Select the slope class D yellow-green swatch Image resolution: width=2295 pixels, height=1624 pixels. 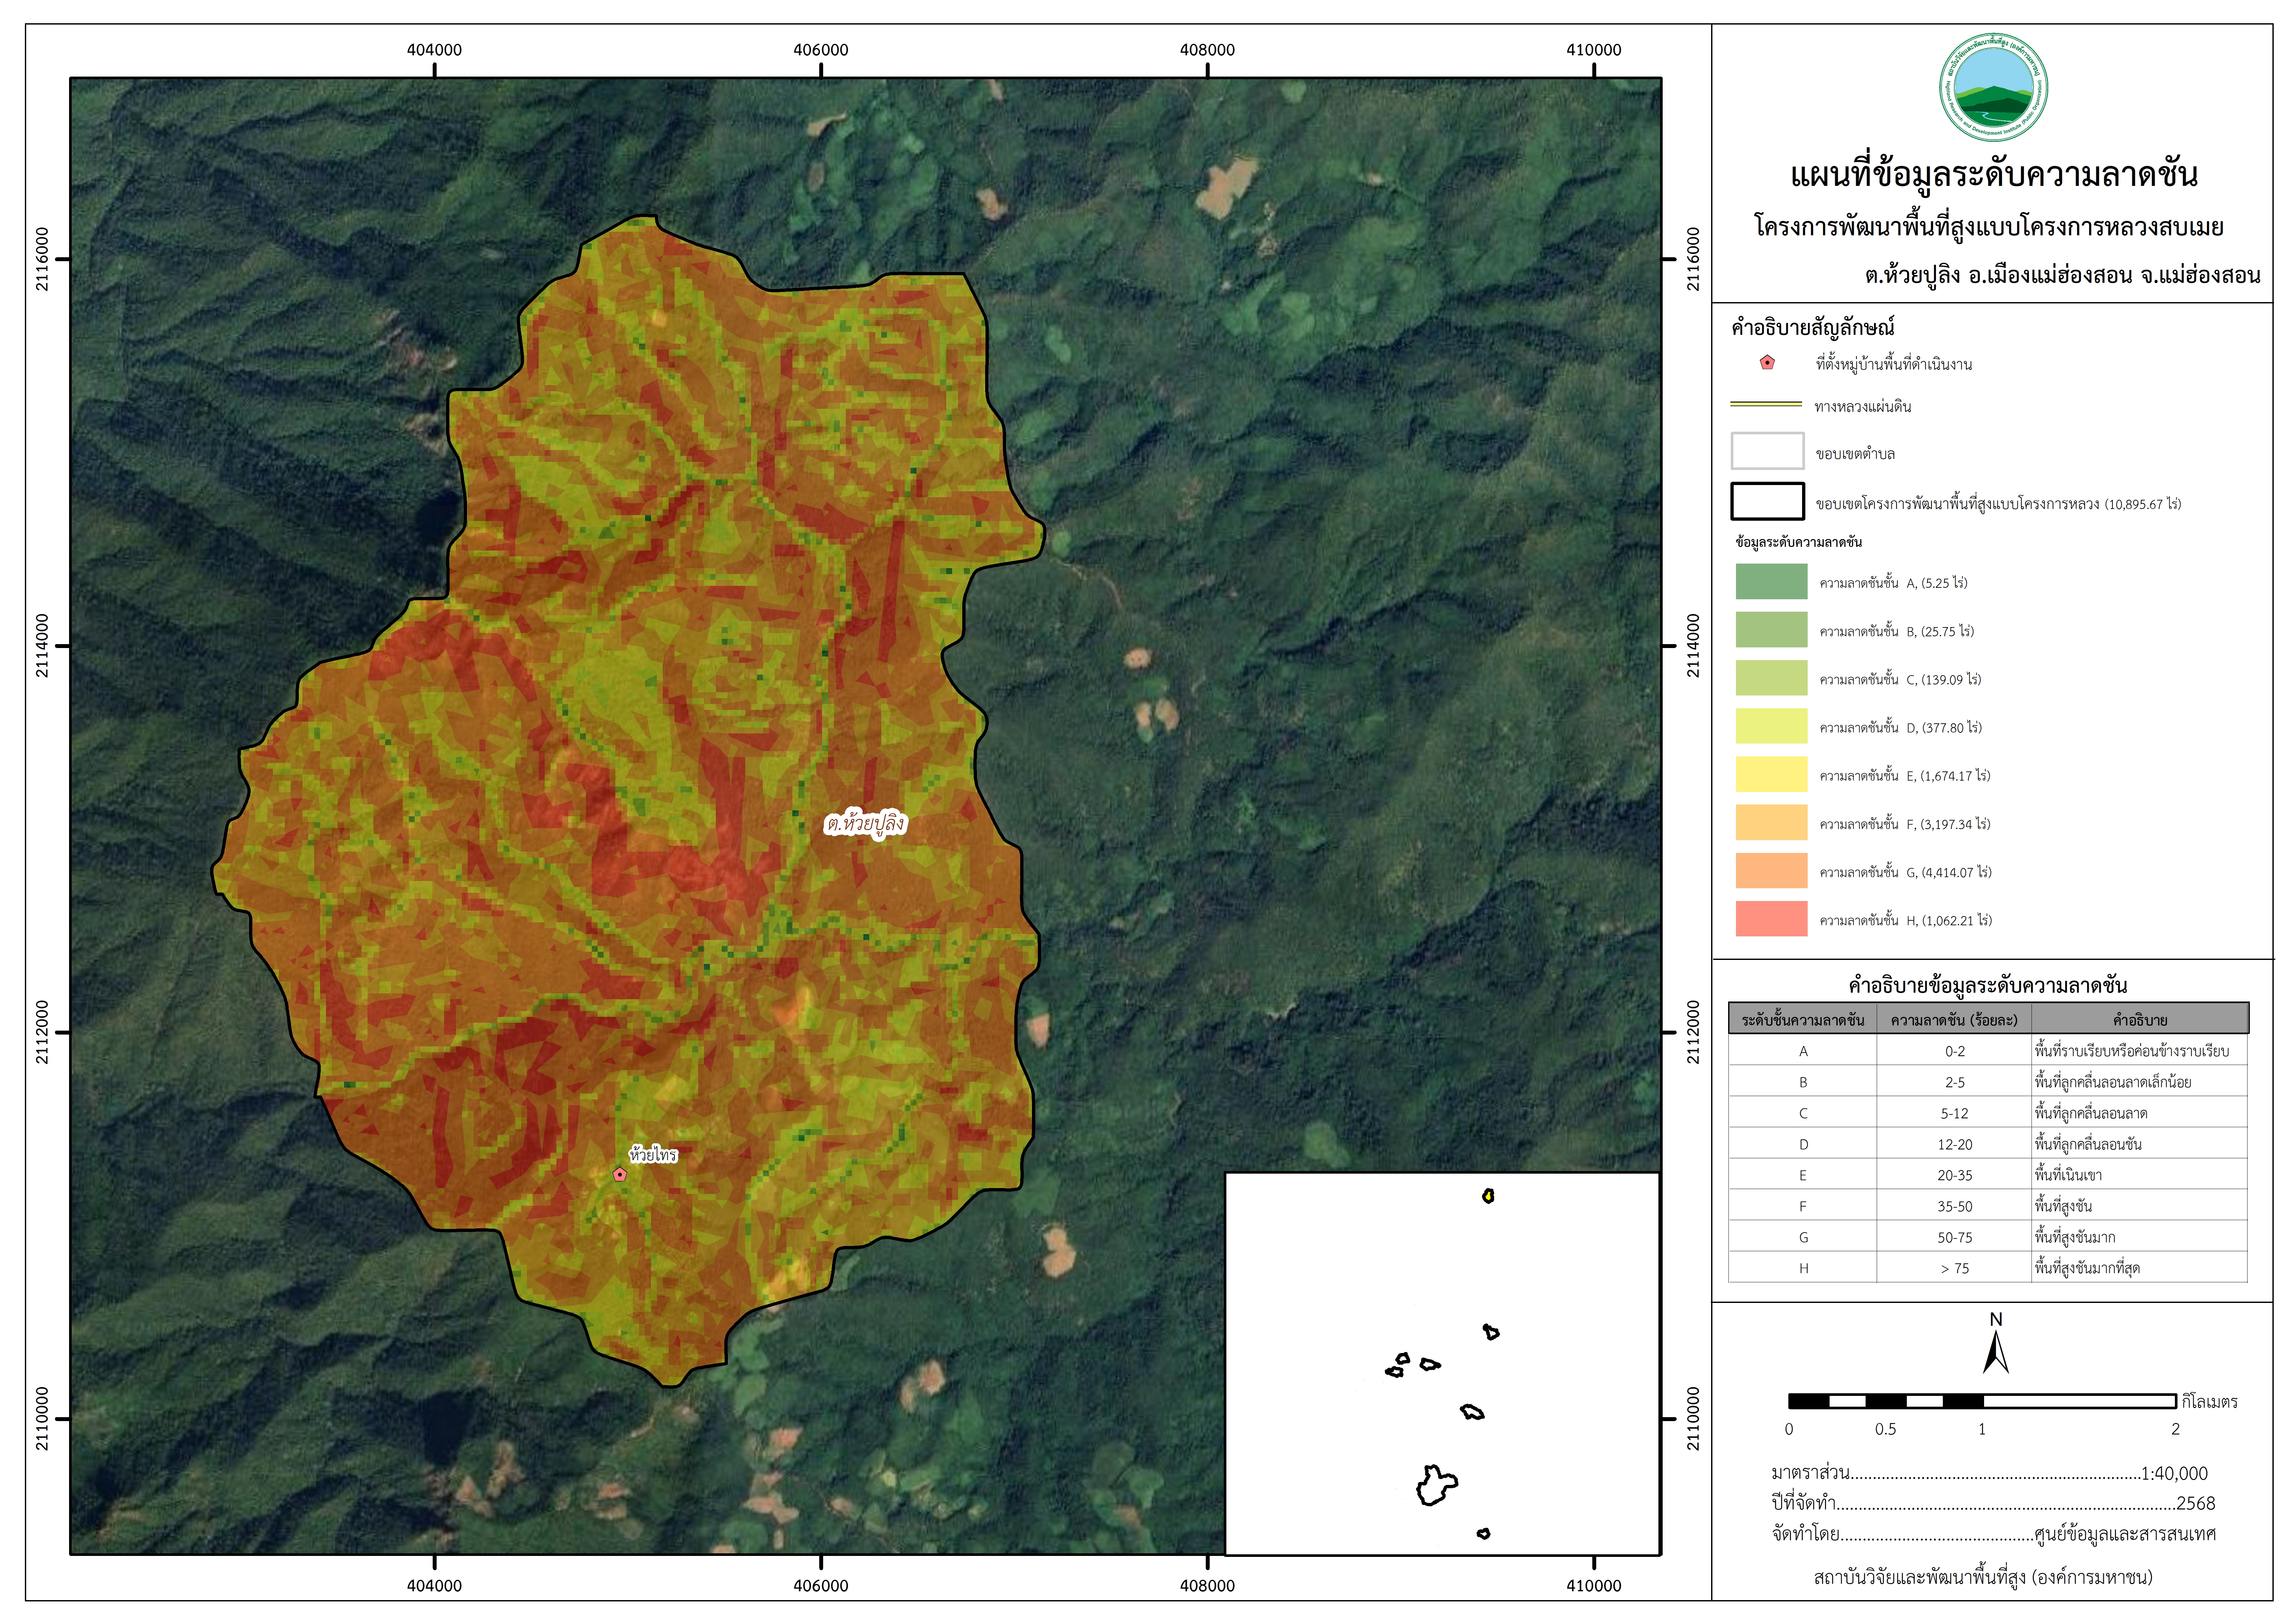coord(1771,726)
